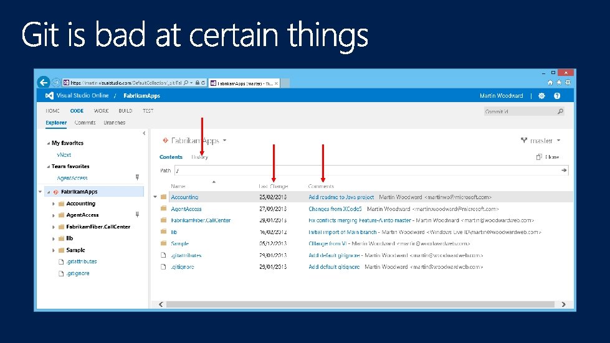This screenshot has width=610, height=343.
Task: Click the browser favorites star icon
Action: point(559,82)
